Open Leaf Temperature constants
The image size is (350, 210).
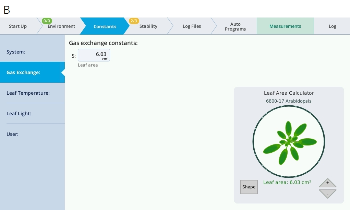coord(32,93)
